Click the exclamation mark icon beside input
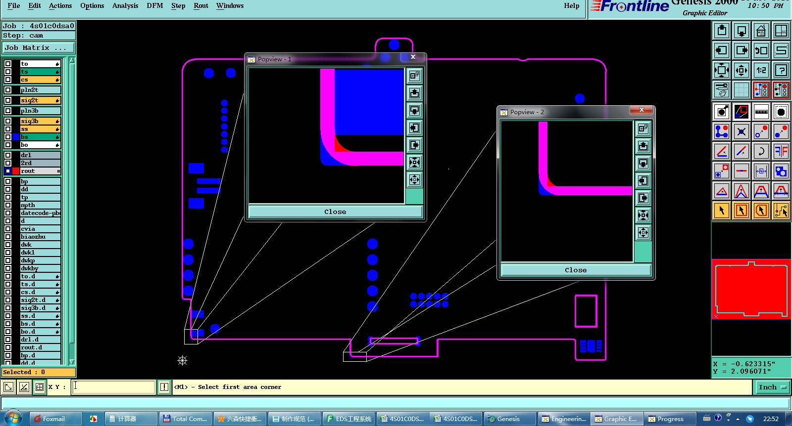The height and width of the screenshot is (426, 792). coord(164,387)
